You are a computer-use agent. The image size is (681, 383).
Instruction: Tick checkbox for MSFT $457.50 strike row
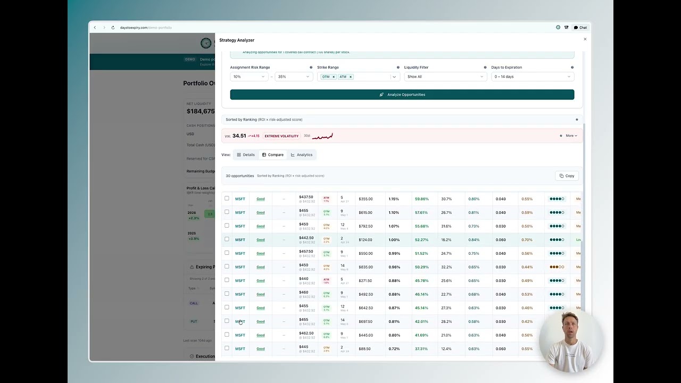[x=227, y=253]
